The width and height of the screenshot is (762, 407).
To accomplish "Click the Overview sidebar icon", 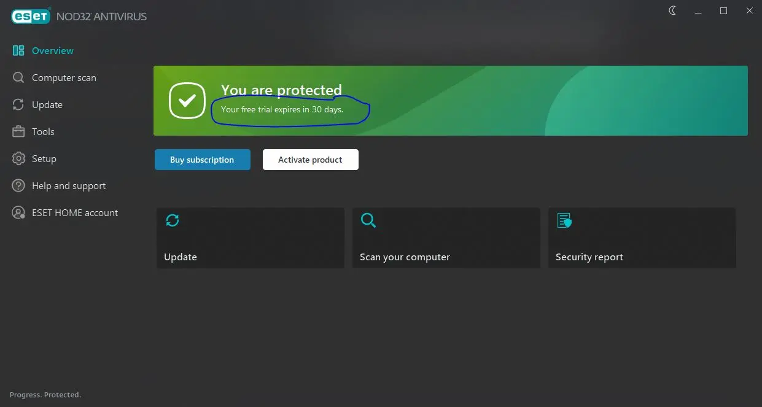I will [x=18, y=51].
